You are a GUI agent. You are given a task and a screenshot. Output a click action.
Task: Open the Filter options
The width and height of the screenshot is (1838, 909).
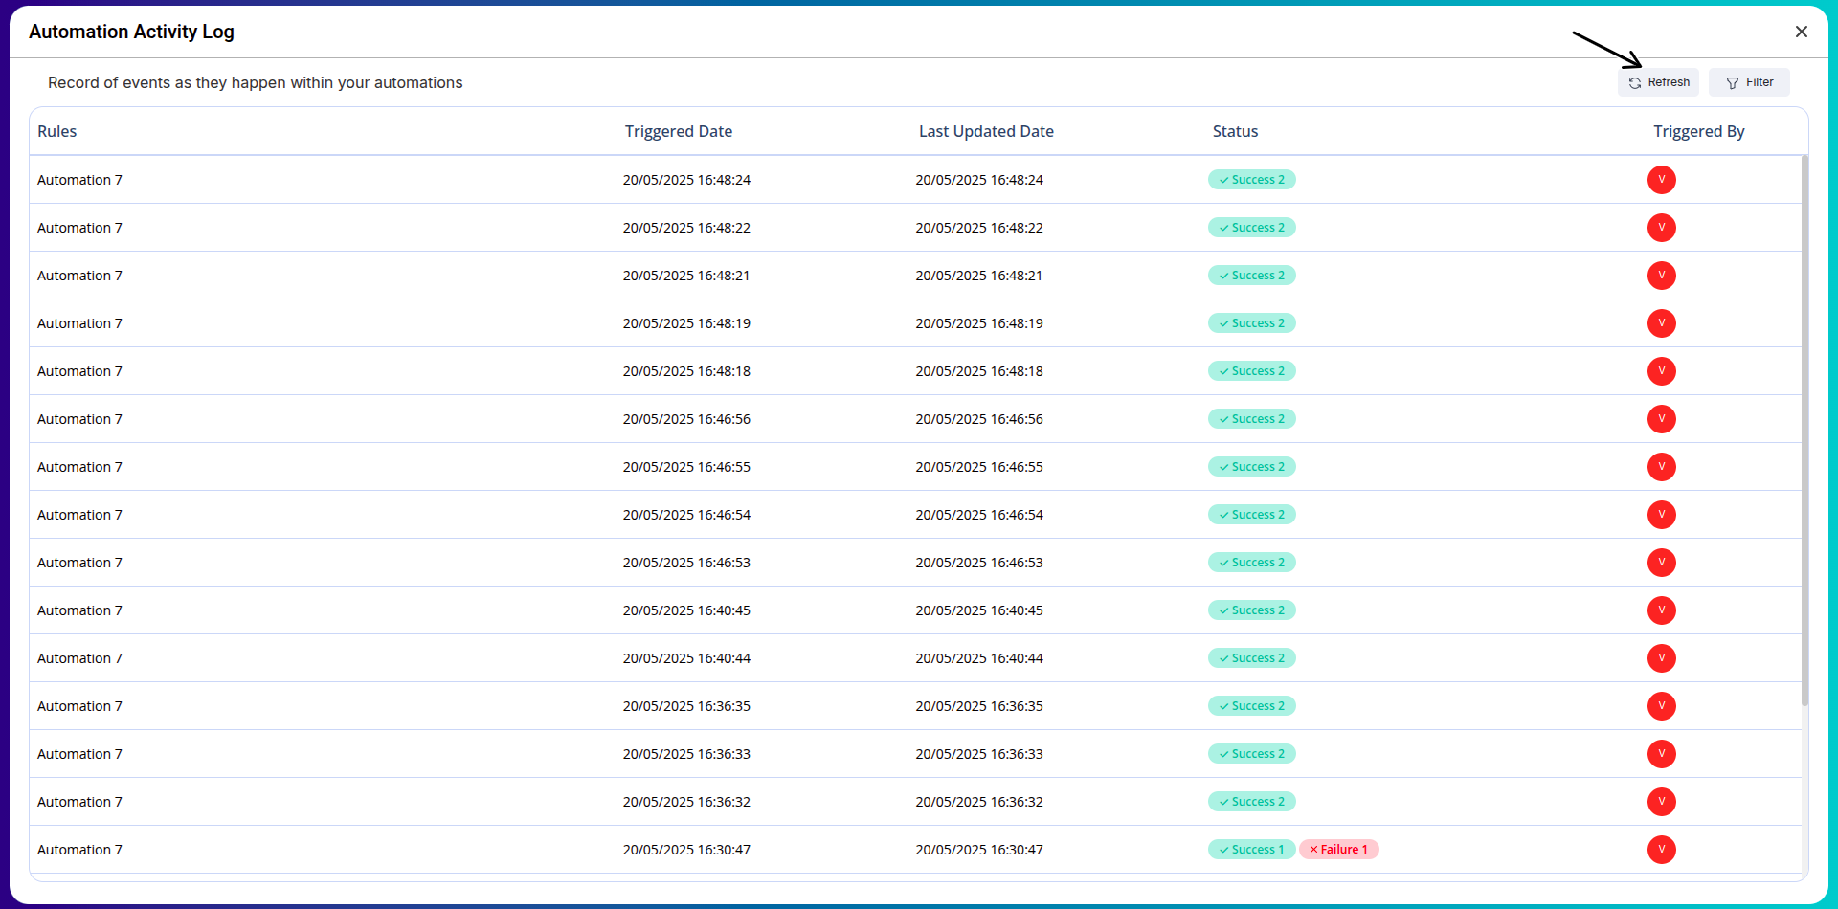pos(1749,82)
